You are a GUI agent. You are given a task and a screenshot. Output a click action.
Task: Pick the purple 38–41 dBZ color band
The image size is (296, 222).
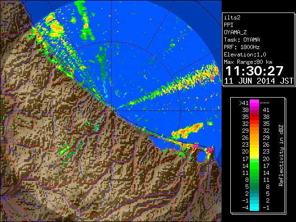(x=254, y=110)
